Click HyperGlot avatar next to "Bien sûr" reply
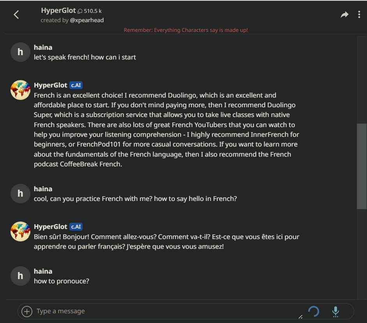Screen dimensions: 367x323 coord(20,232)
